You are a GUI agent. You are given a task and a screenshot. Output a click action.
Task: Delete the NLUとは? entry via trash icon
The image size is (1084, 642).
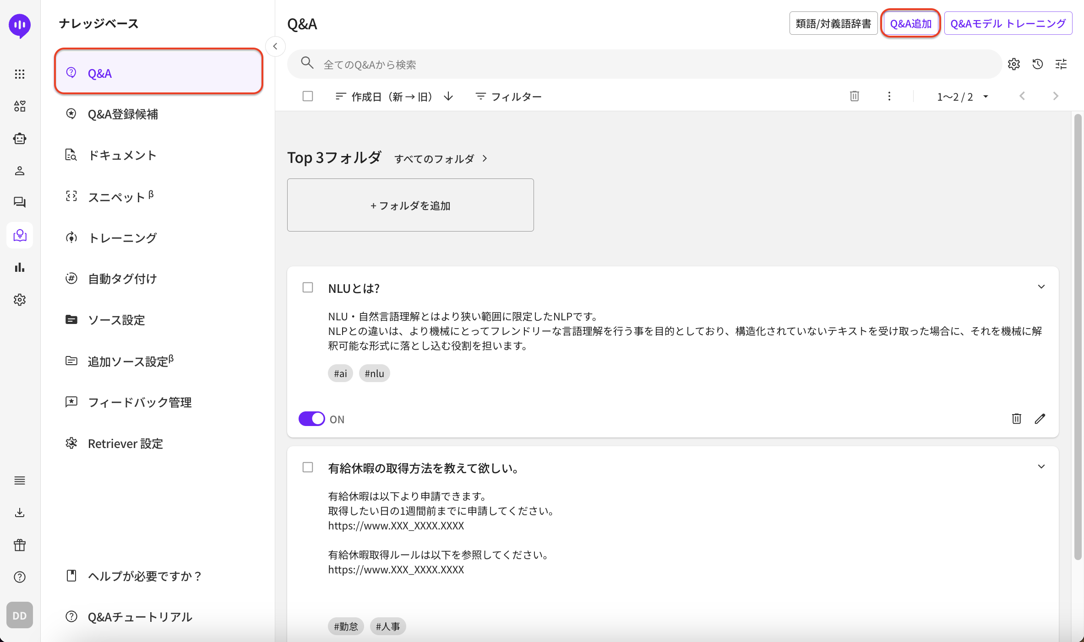1016,419
